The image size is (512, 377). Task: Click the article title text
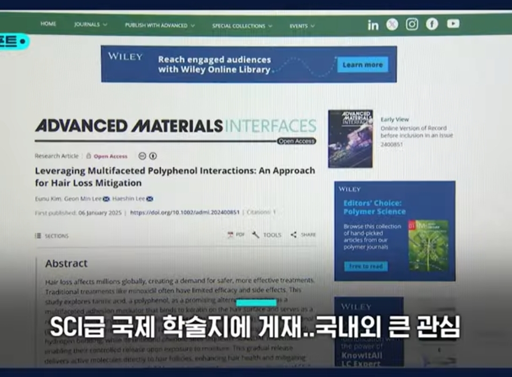pyautogui.click(x=175, y=177)
